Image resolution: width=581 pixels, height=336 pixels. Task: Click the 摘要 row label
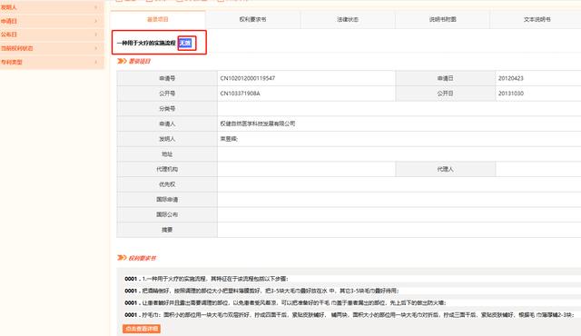click(x=167, y=230)
